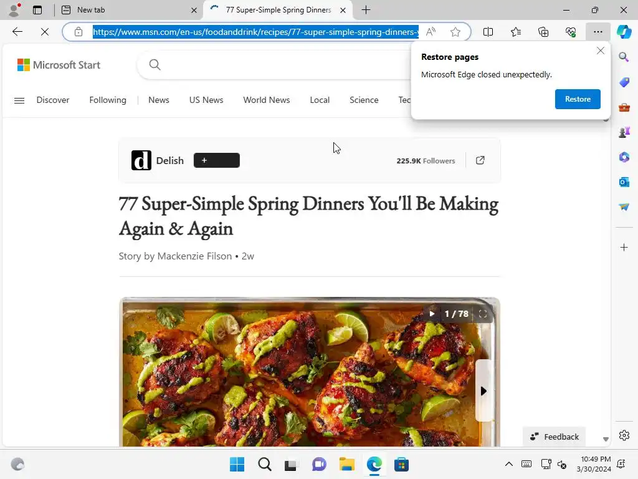Open the News section

point(159,100)
